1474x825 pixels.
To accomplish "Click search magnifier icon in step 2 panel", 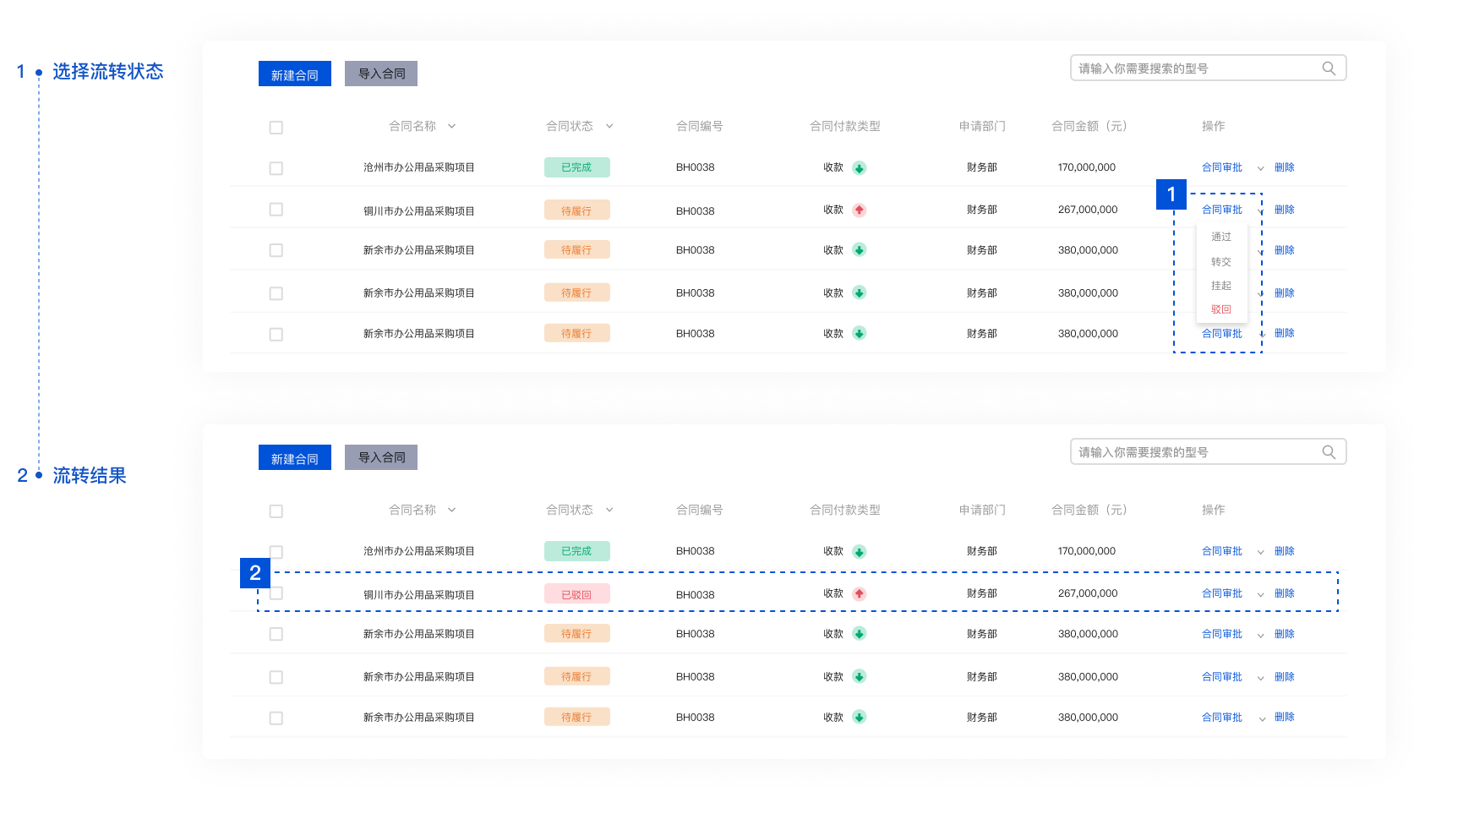I will (x=1329, y=452).
